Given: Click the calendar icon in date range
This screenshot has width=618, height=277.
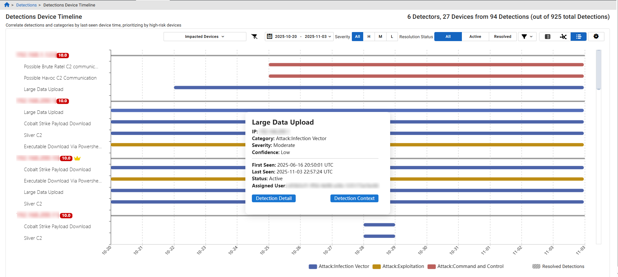Looking at the screenshot, I should [269, 37].
